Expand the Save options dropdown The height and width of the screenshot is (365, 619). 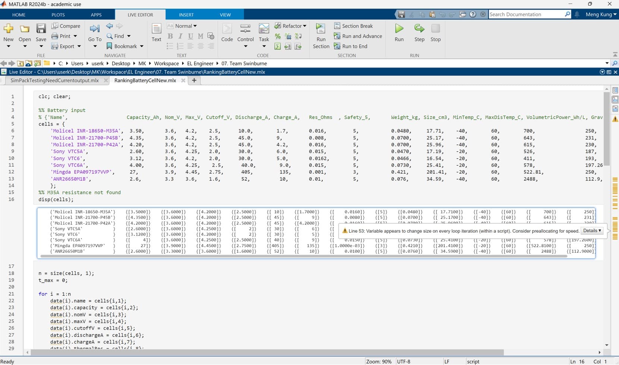(41, 46)
